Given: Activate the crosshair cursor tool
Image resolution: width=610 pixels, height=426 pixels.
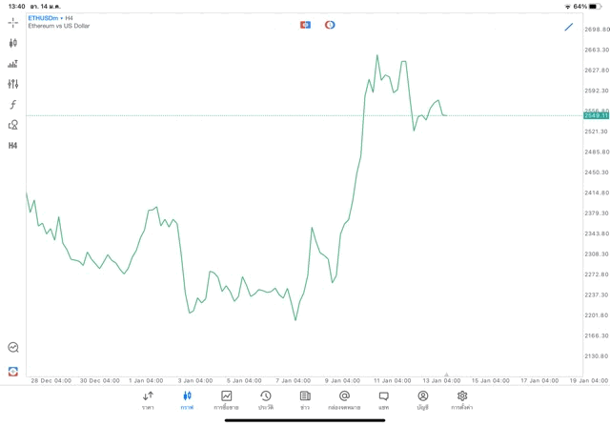Looking at the screenshot, I should coord(13,22).
